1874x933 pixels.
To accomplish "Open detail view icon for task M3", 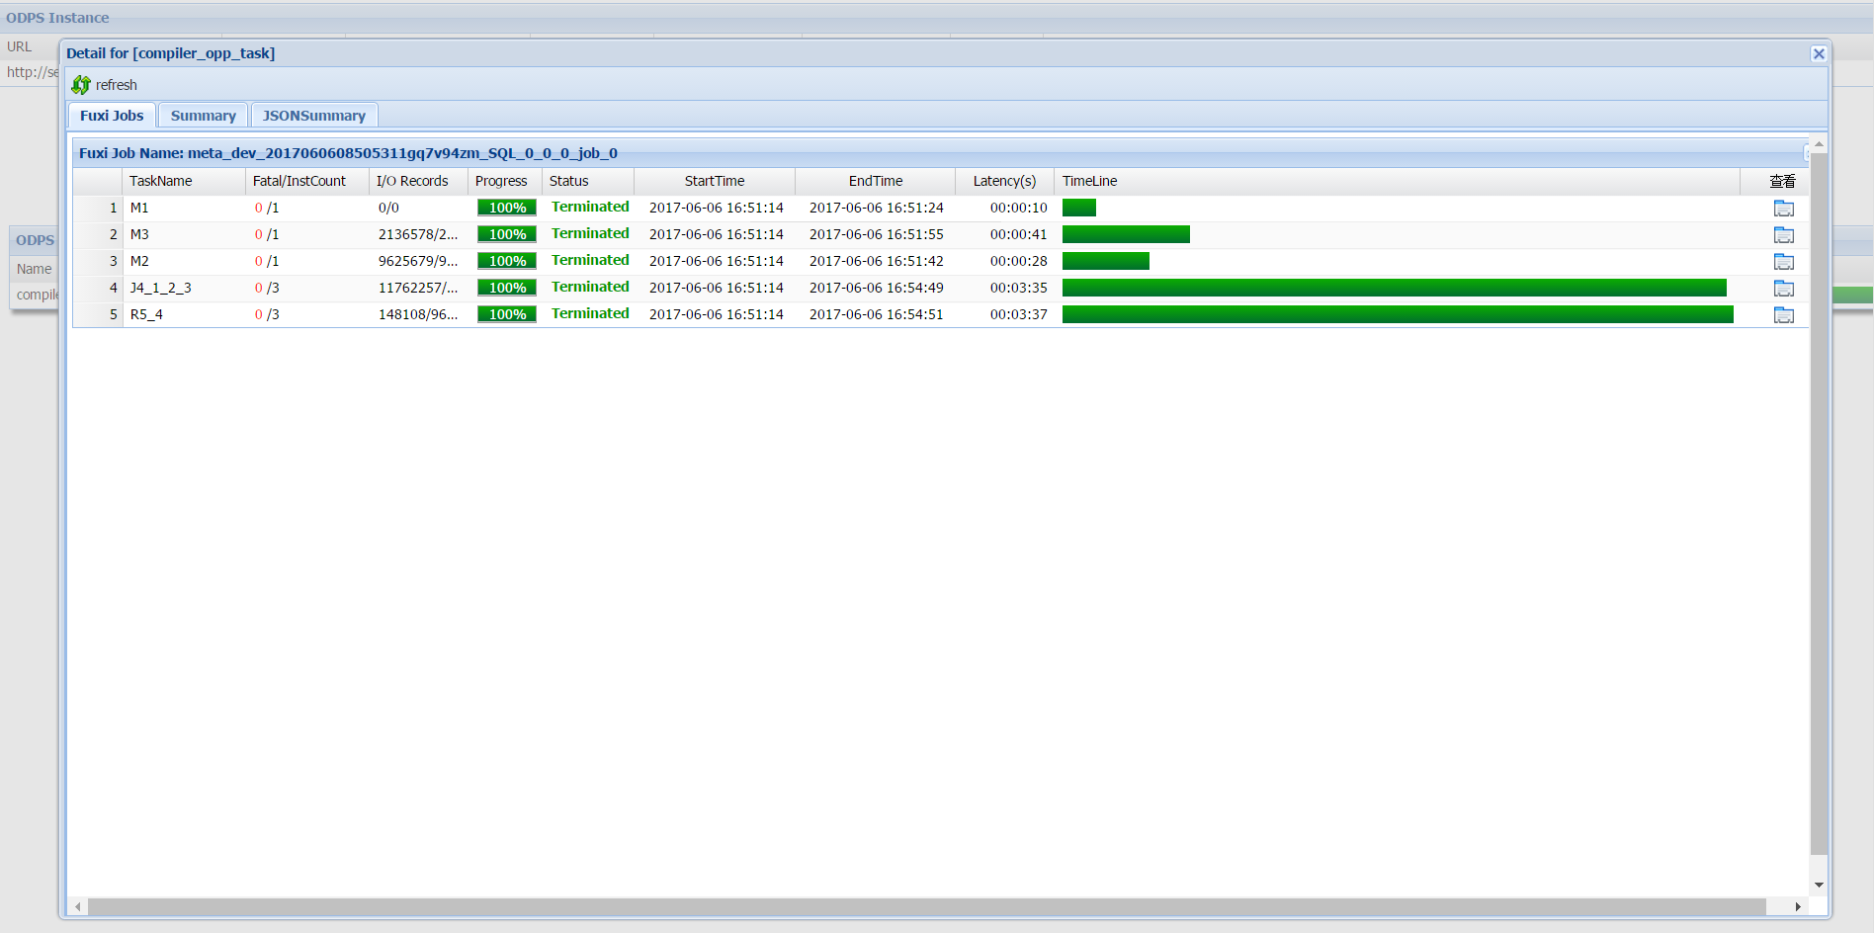I will [1783, 235].
